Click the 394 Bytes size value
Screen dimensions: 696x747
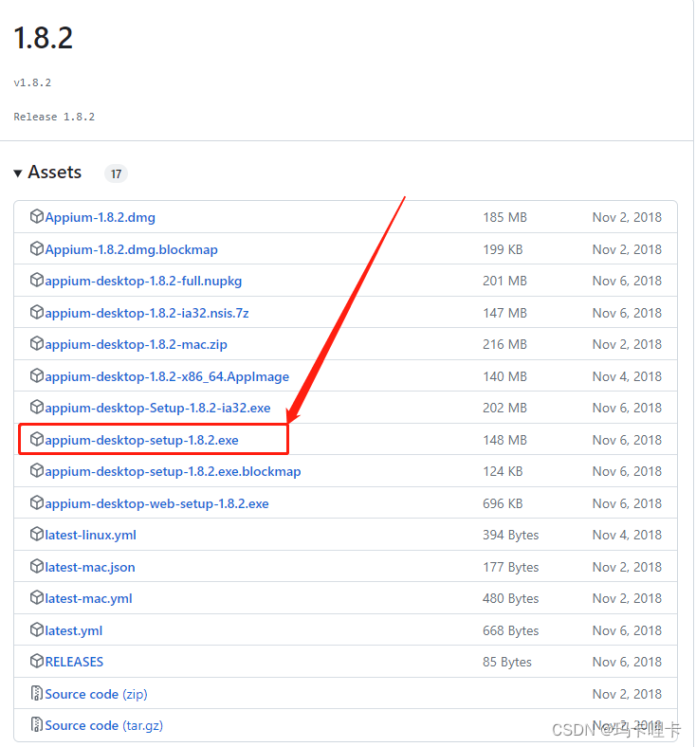(511, 535)
